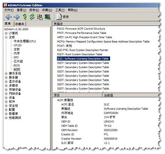The width and height of the screenshot is (165, 154).
Task: Select the SLIC: Software Licensing Description Table row
Action: click(x=84, y=59)
